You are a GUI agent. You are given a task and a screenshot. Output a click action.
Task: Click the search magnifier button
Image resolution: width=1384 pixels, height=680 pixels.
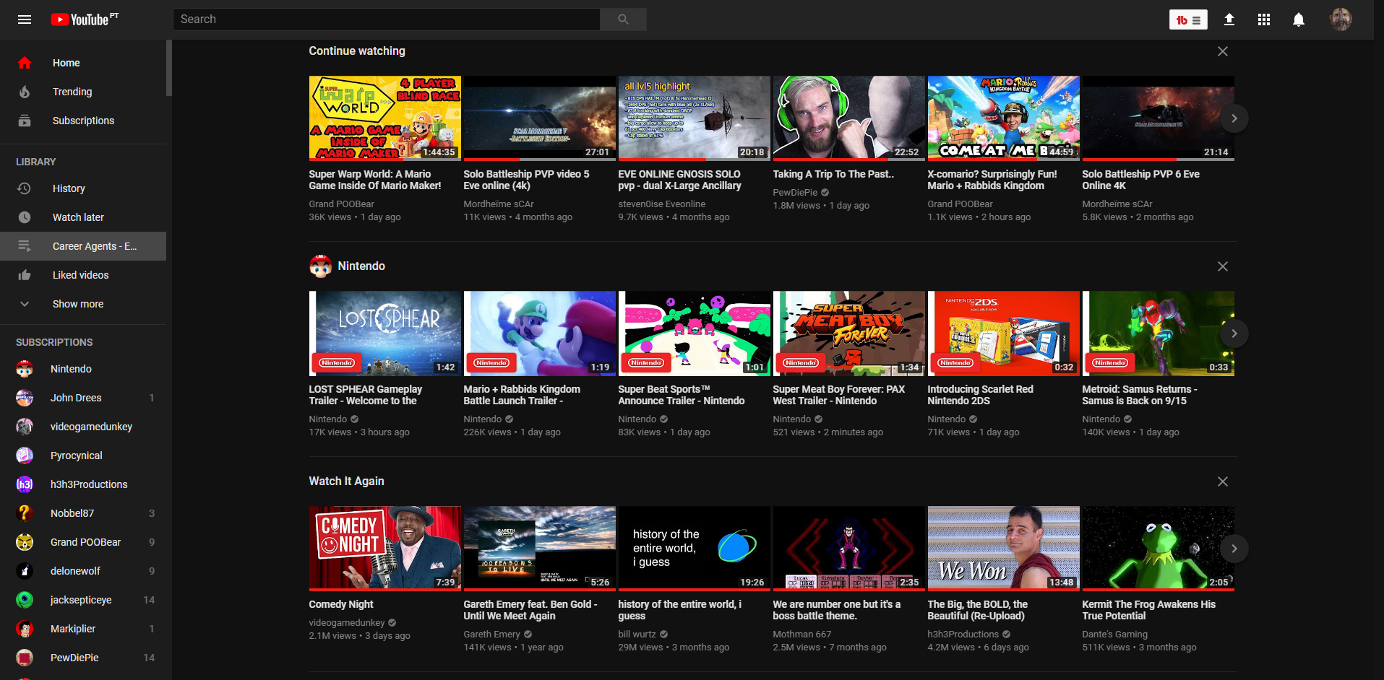pos(623,19)
